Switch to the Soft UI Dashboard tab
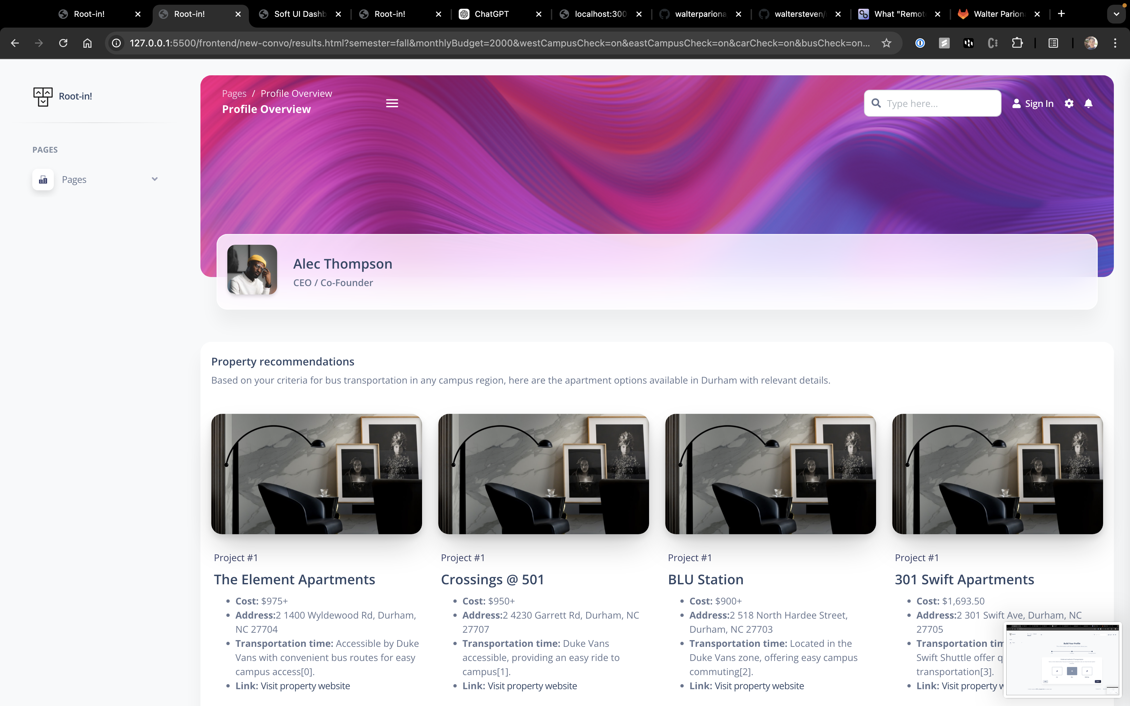 tap(299, 14)
